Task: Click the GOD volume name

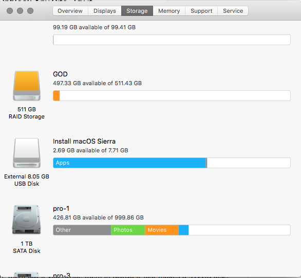Action: point(60,74)
